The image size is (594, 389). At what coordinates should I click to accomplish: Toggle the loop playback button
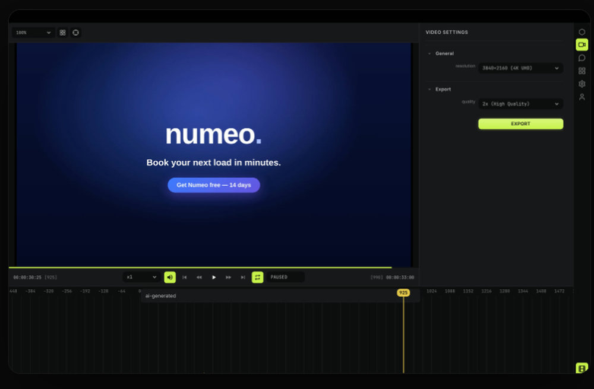coord(257,277)
